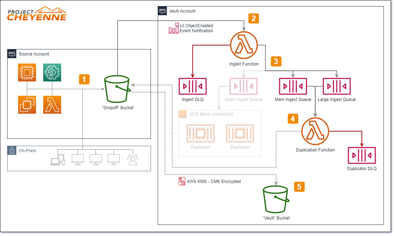This screenshot has height=236, width=395.
Task: Select the Duplication Function lambda icon
Action: point(315,131)
